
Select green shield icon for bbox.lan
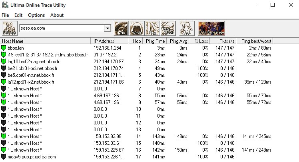click(x=4, y=48)
